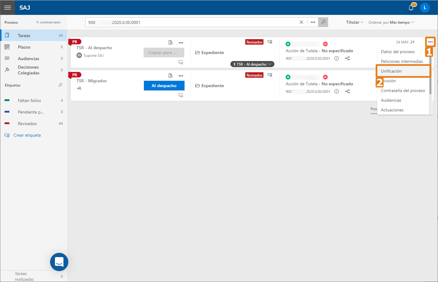
Task: Select Audiencias in the sidebar
Action: [33, 59]
